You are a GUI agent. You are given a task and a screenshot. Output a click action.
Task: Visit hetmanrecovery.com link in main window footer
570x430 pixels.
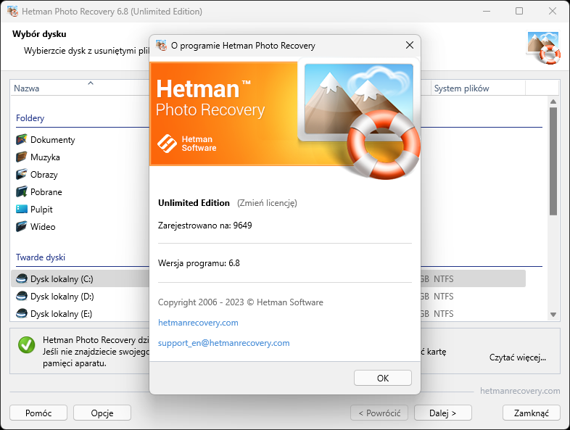tap(520, 391)
